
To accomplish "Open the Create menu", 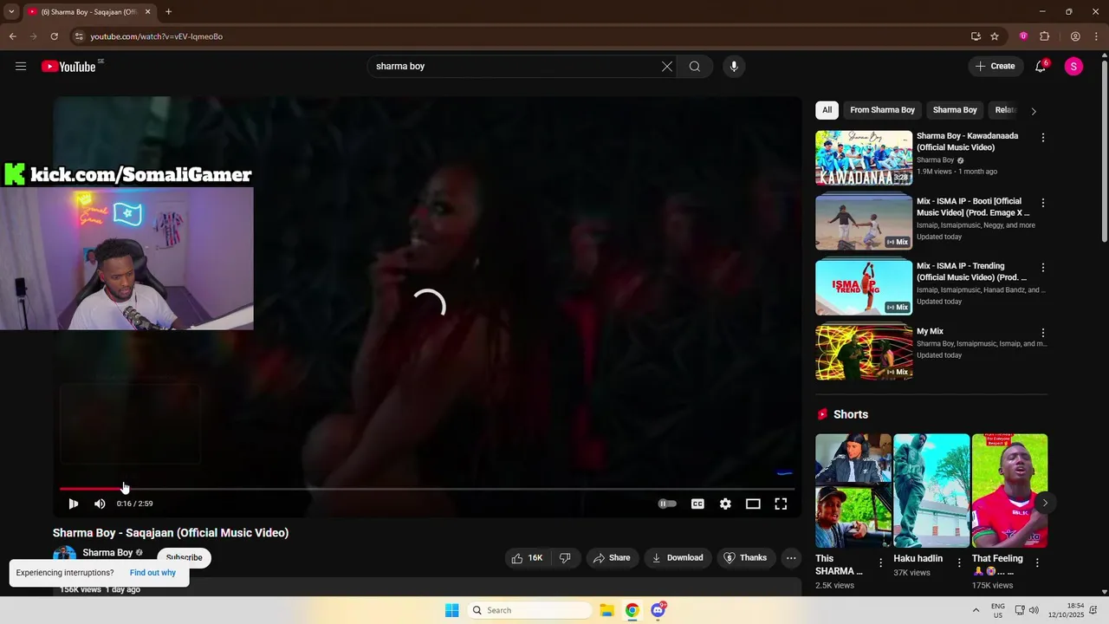I will coord(995,66).
